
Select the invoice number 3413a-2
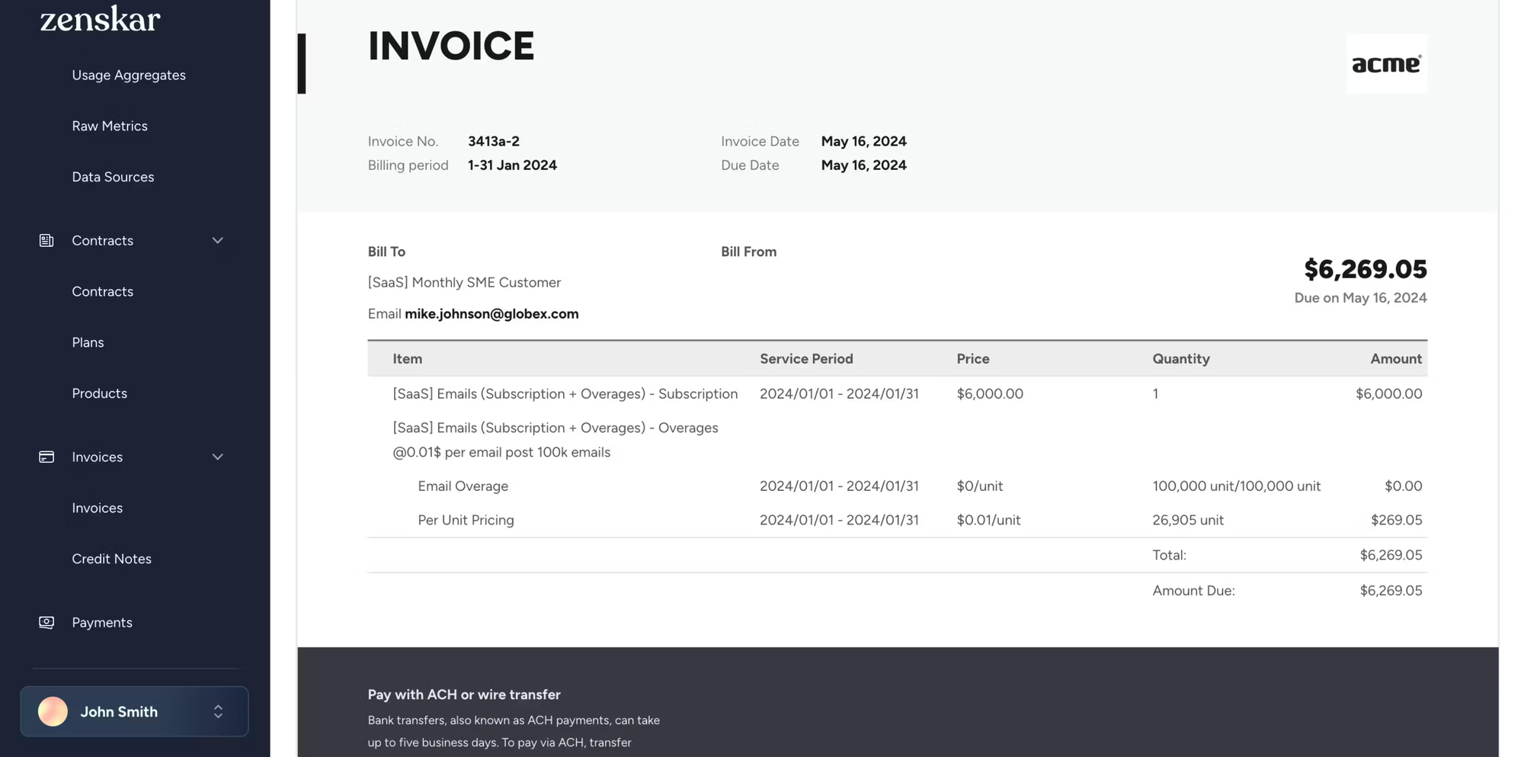[x=493, y=141]
